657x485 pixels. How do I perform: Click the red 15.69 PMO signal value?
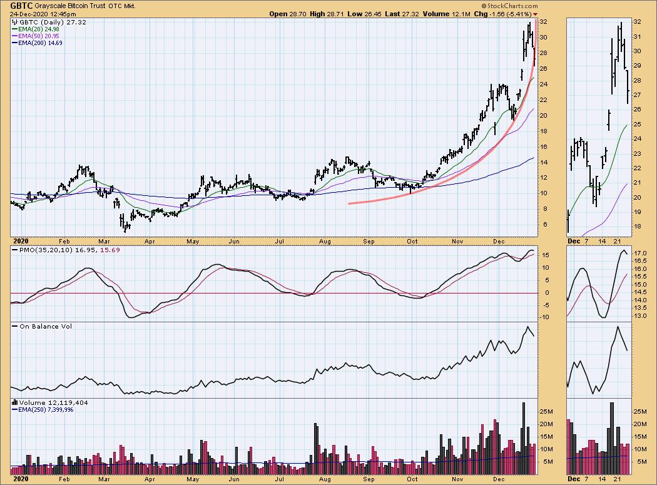point(109,250)
